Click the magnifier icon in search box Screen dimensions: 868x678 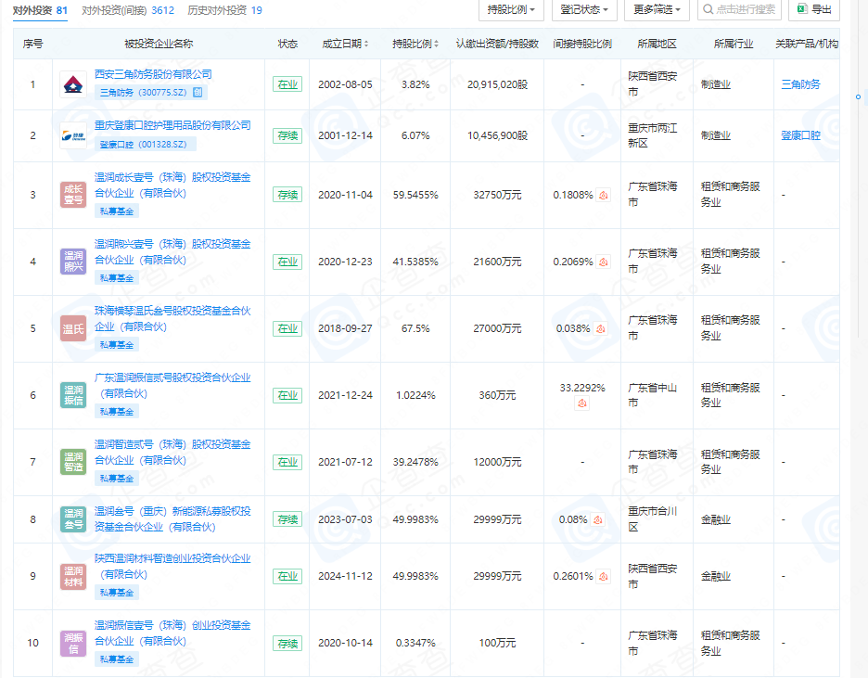tap(708, 9)
